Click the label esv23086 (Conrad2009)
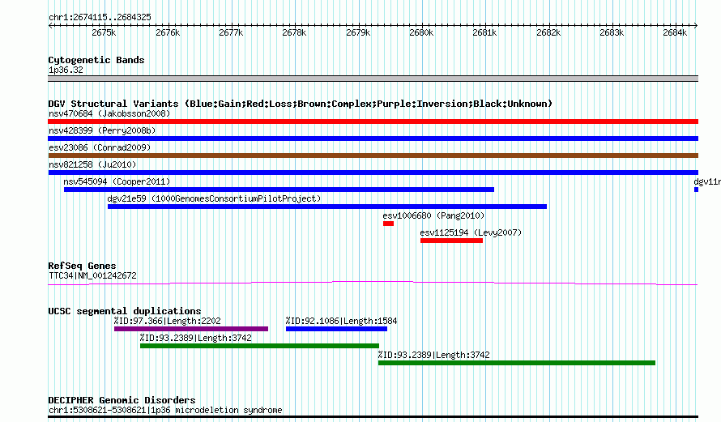 (100, 147)
